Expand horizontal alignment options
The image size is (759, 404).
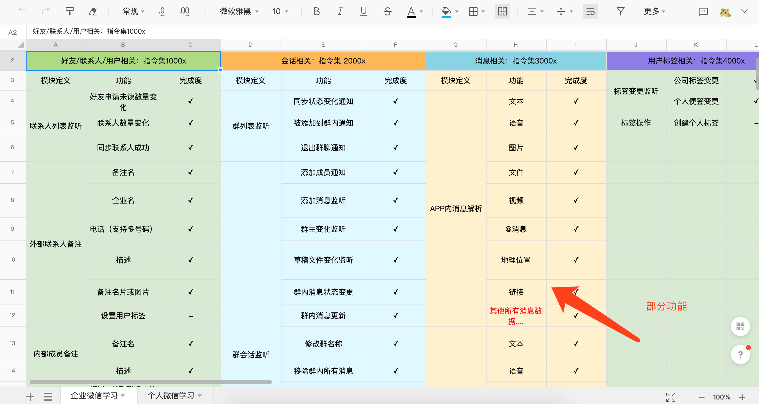click(542, 12)
